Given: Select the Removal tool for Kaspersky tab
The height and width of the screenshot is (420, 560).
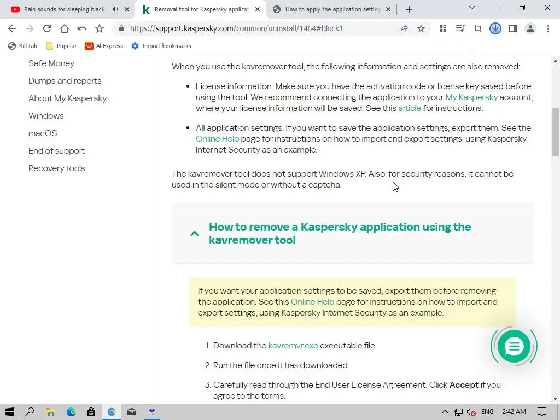Looking at the screenshot, I should click(x=202, y=9).
